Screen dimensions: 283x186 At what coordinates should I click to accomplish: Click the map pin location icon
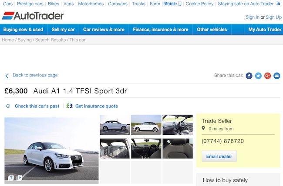(203, 128)
